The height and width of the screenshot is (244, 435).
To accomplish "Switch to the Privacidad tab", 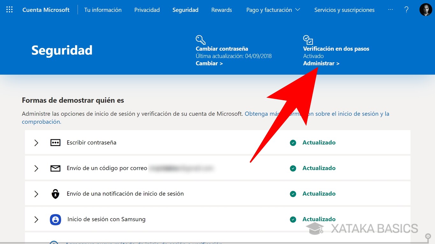I will click(x=147, y=10).
